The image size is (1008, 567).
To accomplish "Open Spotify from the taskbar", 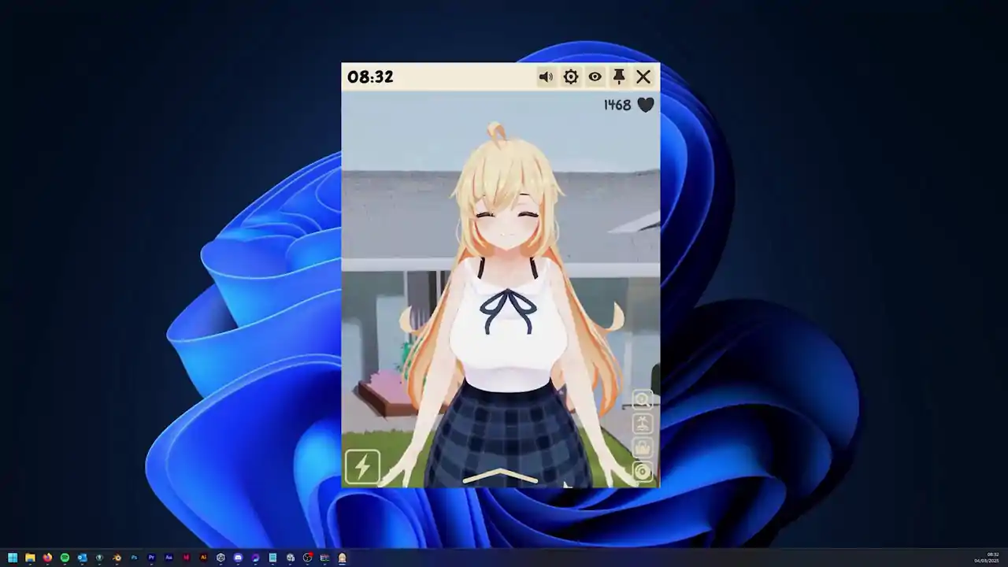I will click(x=65, y=558).
